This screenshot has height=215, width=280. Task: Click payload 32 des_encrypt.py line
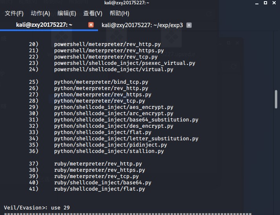pyautogui.click(x=101, y=126)
